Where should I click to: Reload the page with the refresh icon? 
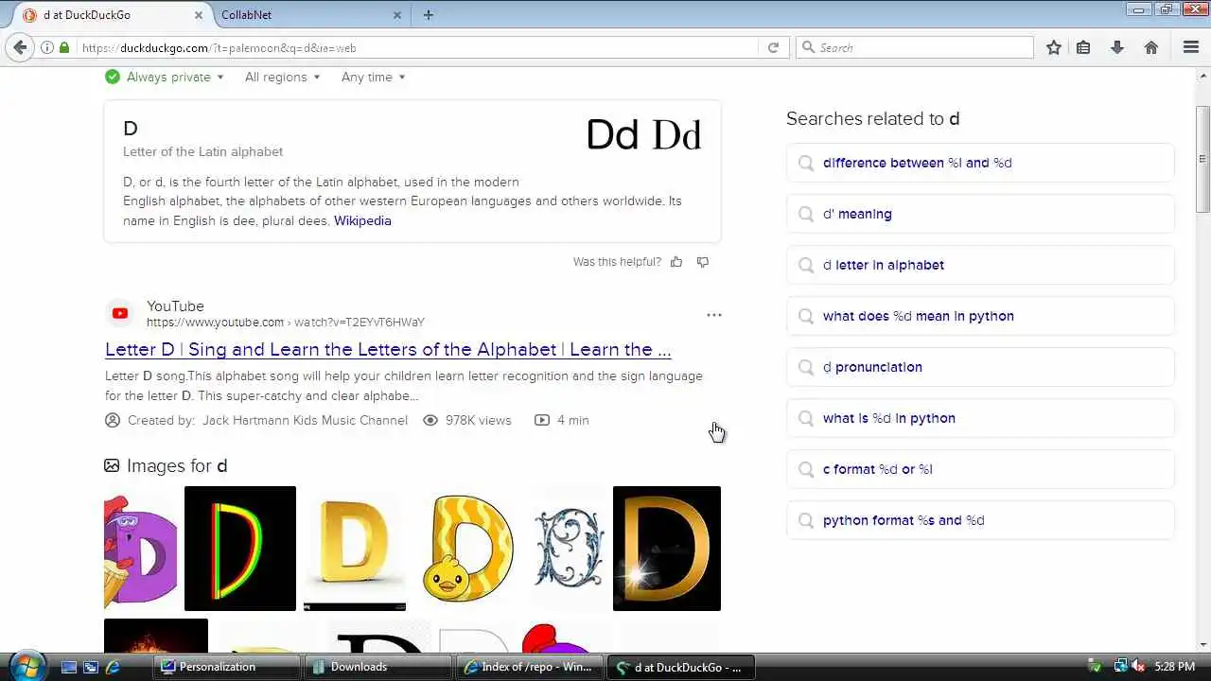[x=773, y=47]
